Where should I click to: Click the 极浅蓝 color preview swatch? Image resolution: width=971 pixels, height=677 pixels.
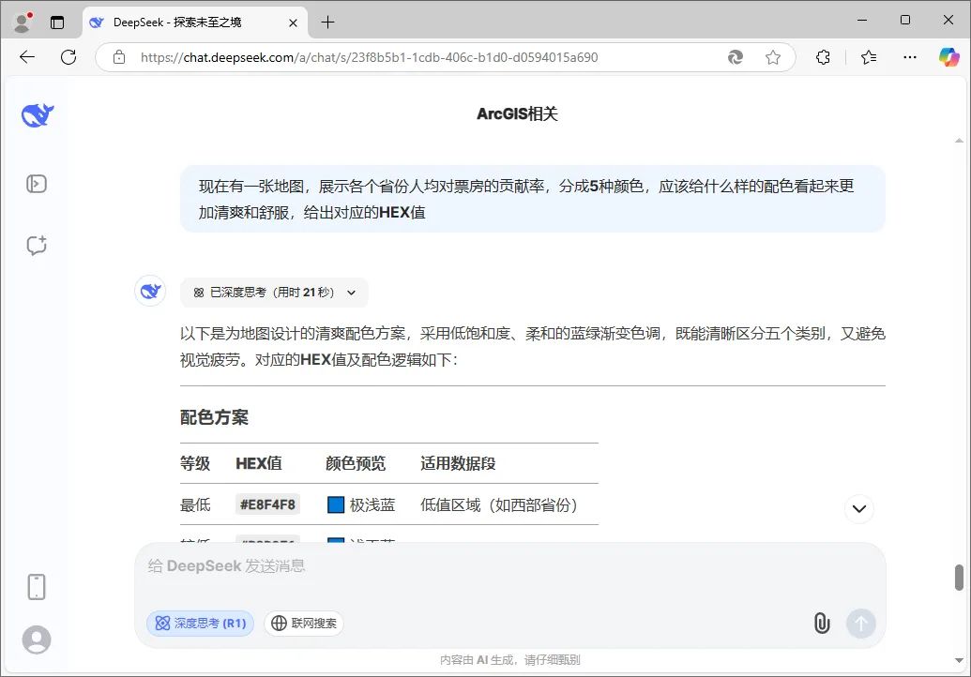[336, 505]
